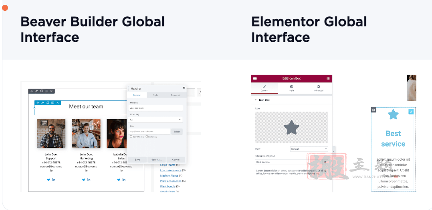432x210 pixels.
Task: Click LinkedIn icon under Isabella, Sales
Action: coord(124,179)
